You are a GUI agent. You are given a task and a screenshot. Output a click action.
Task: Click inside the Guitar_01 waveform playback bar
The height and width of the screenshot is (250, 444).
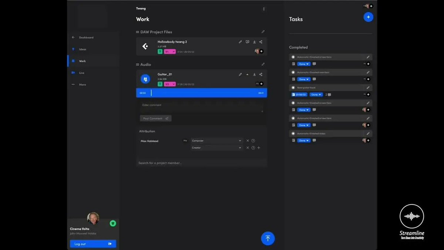[x=202, y=93]
